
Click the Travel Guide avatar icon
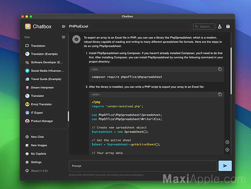coord(27,79)
